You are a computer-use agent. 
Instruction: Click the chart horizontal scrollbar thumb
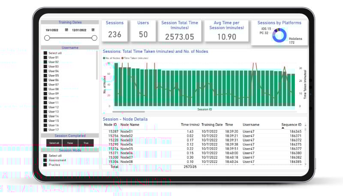click(129, 112)
